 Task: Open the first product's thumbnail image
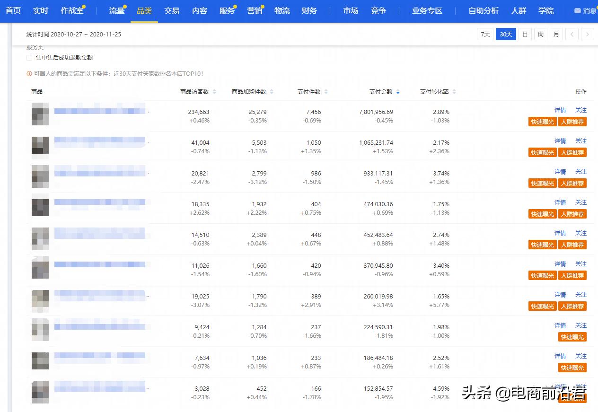(x=40, y=114)
